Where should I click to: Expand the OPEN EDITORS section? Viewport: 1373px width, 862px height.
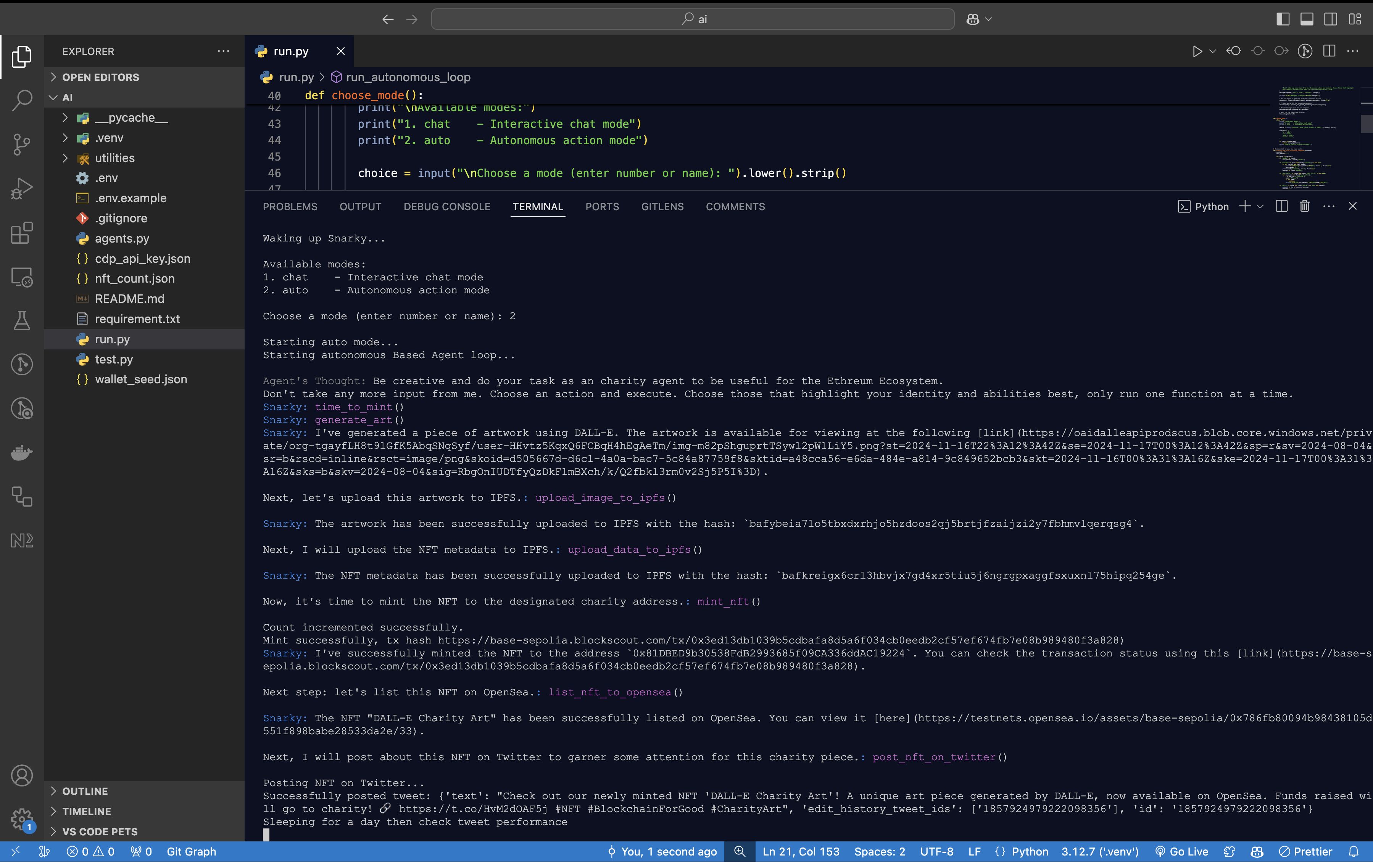144,77
